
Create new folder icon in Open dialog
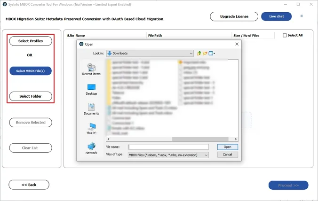pos(205,53)
